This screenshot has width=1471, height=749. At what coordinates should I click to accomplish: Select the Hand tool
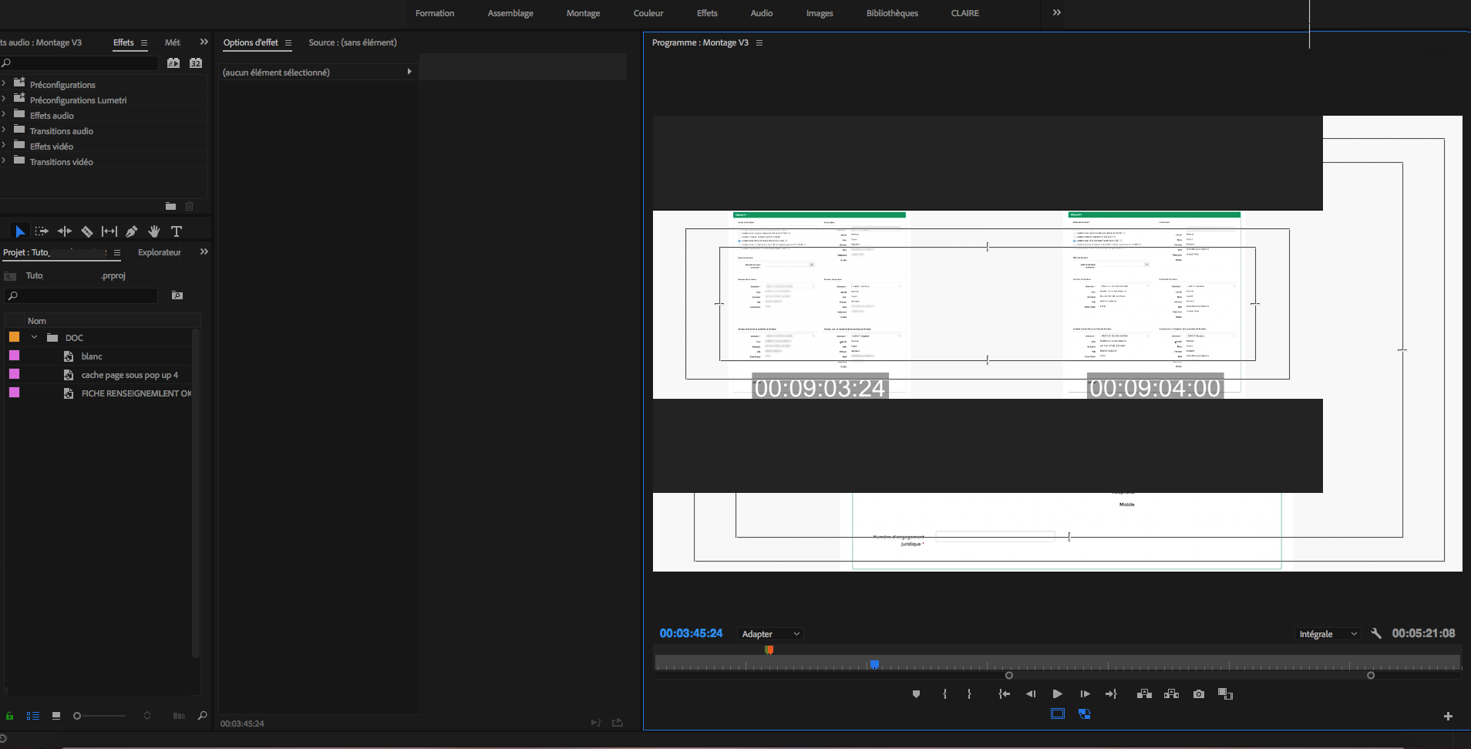tap(154, 231)
